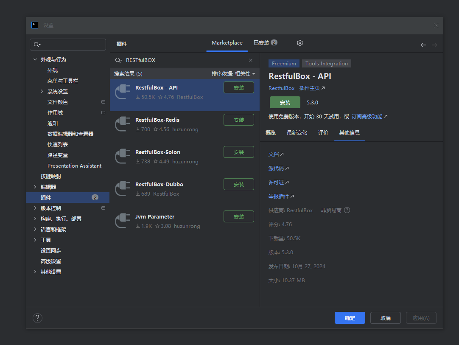Click the project-level icon beside 文件颜色
459x345 pixels.
pos(104,102)
